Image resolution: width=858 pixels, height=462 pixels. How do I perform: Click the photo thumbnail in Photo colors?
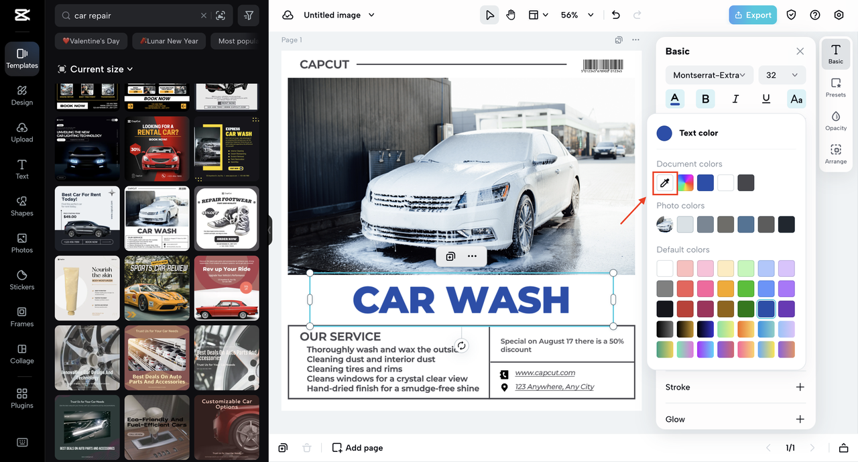665,224
